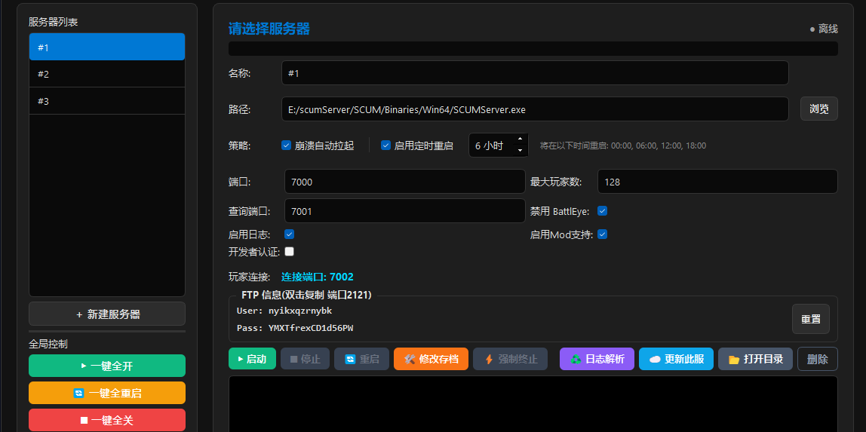
Task: Click the 打开目录 open folder button
Action: pos(756,359)
